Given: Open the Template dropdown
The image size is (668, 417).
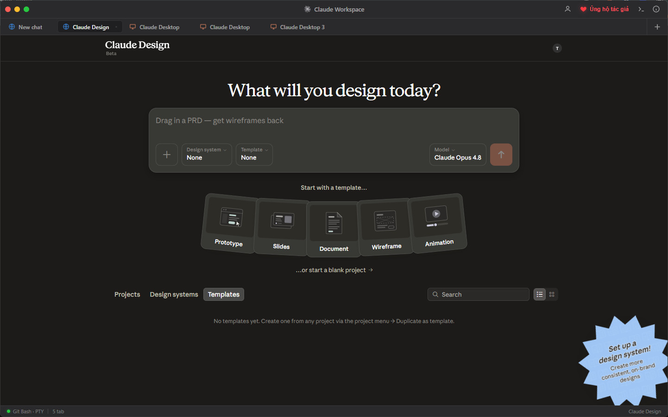Looking at the screenshot, I should pyautogui.click(x=254, y=155).
